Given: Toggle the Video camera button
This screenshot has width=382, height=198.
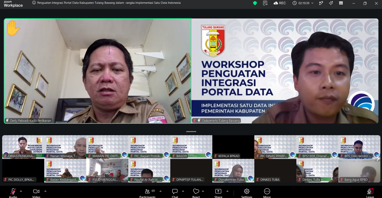Looking at the screenshot, I should coord(36,193).
